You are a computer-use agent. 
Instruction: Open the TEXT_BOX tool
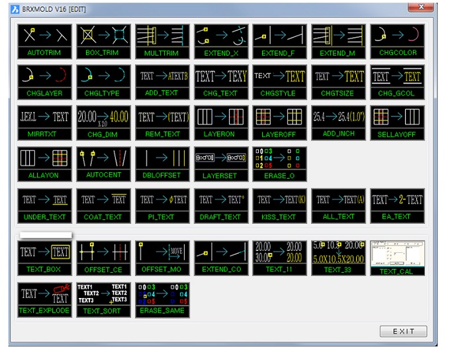tap(44, 258)
